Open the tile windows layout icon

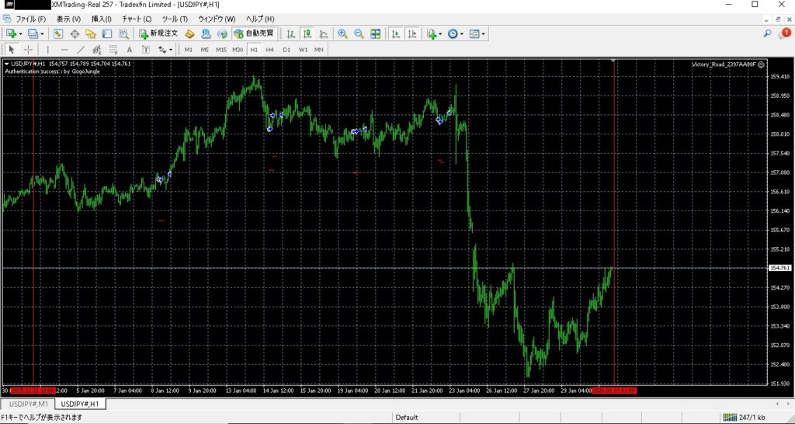point(376,33)
